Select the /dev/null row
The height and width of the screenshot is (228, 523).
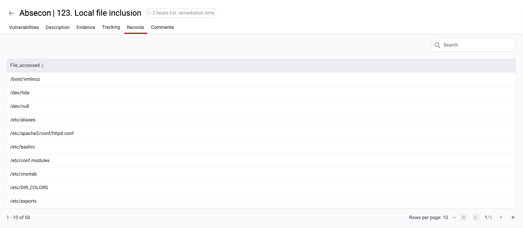coord(261,106)
